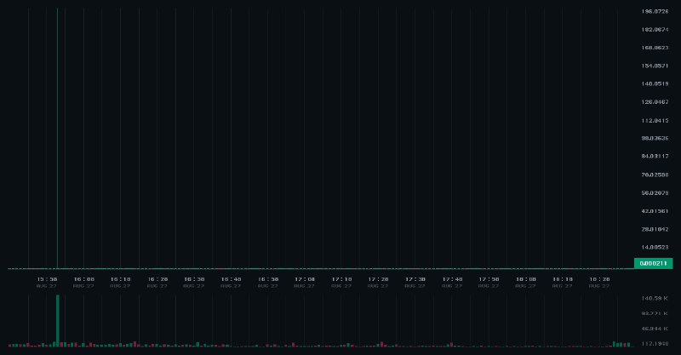The height and width of the screenshot is (355, 681).
Task: Click the tall green price spike candle
Action: [x=57, y=138]
